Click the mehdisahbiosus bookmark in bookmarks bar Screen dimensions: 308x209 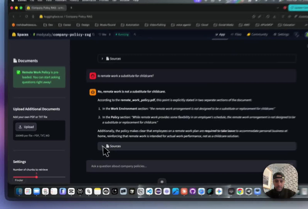(25, 25)
